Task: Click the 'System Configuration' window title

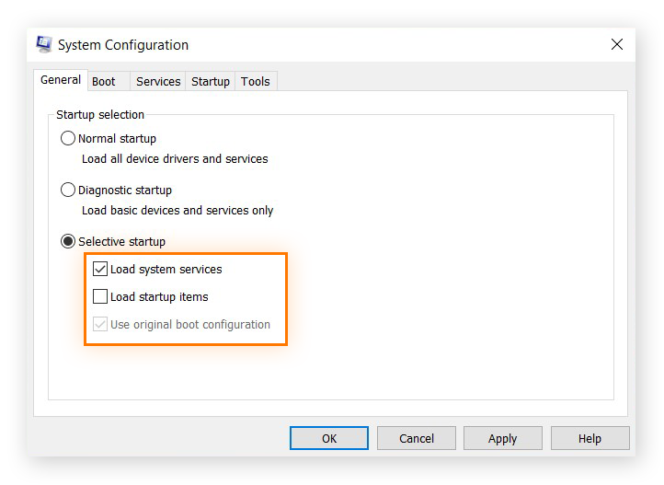Action: click(x=123, y=45)
